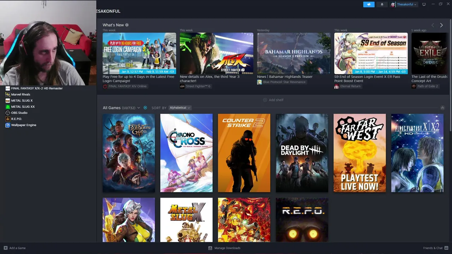Screen dimensions: 452x254
Task: Click the Add shelf button
Action: click(273, 100)
